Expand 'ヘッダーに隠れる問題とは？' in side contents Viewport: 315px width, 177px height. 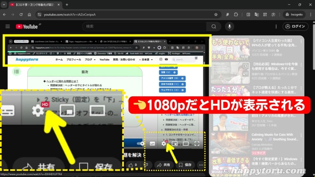coord(162,115)
